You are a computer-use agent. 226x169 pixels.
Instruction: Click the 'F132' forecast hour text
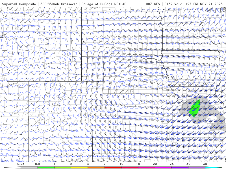pyautogui.click(x=168, y=4)
